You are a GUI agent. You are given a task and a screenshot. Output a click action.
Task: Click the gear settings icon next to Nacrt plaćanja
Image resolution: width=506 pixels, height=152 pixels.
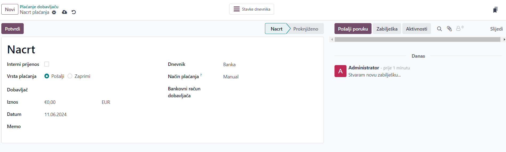54,12
